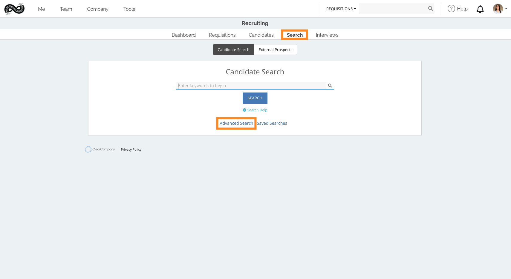Click the top bar search magnifier icon
Screen dimensions: 511x279
click(x=430, y=9)
